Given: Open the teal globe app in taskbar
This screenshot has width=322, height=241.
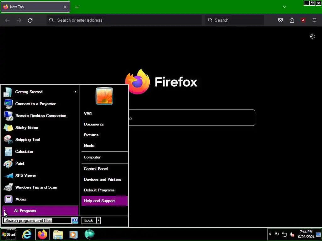Looking at the screenshot, I should tap(89, 234).
